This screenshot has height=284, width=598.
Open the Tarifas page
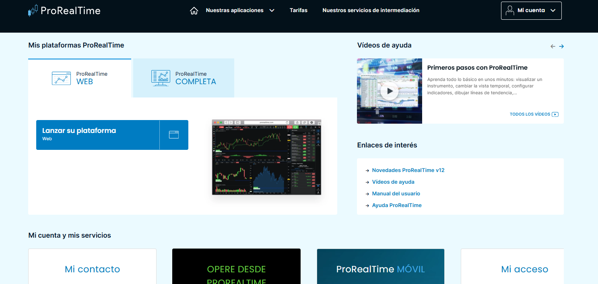coord(299,10)
